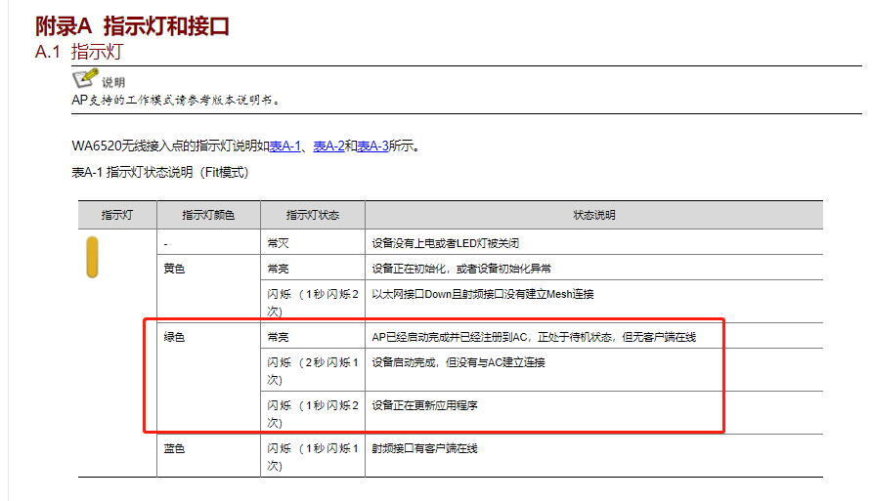
Task: Click the note pencil icon beside 说明
Action: point(85,78)
